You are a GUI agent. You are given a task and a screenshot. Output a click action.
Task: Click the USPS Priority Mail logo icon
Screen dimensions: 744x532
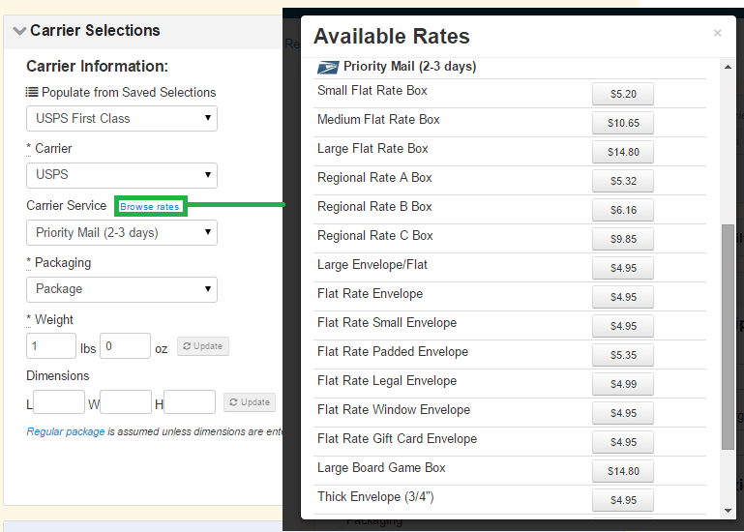pos(327,68)
